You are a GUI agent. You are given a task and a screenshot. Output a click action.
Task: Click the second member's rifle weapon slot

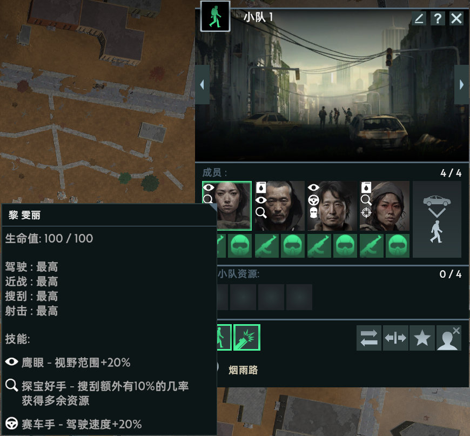(x=266, y=246)
